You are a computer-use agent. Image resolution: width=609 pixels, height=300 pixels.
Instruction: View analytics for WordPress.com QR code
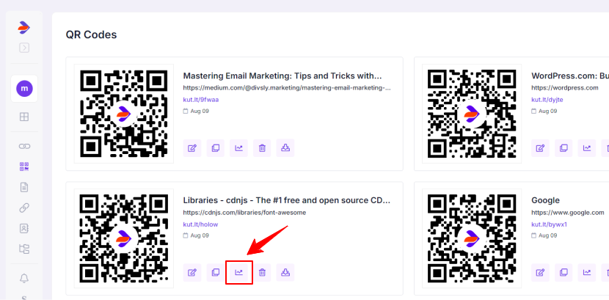587,148
